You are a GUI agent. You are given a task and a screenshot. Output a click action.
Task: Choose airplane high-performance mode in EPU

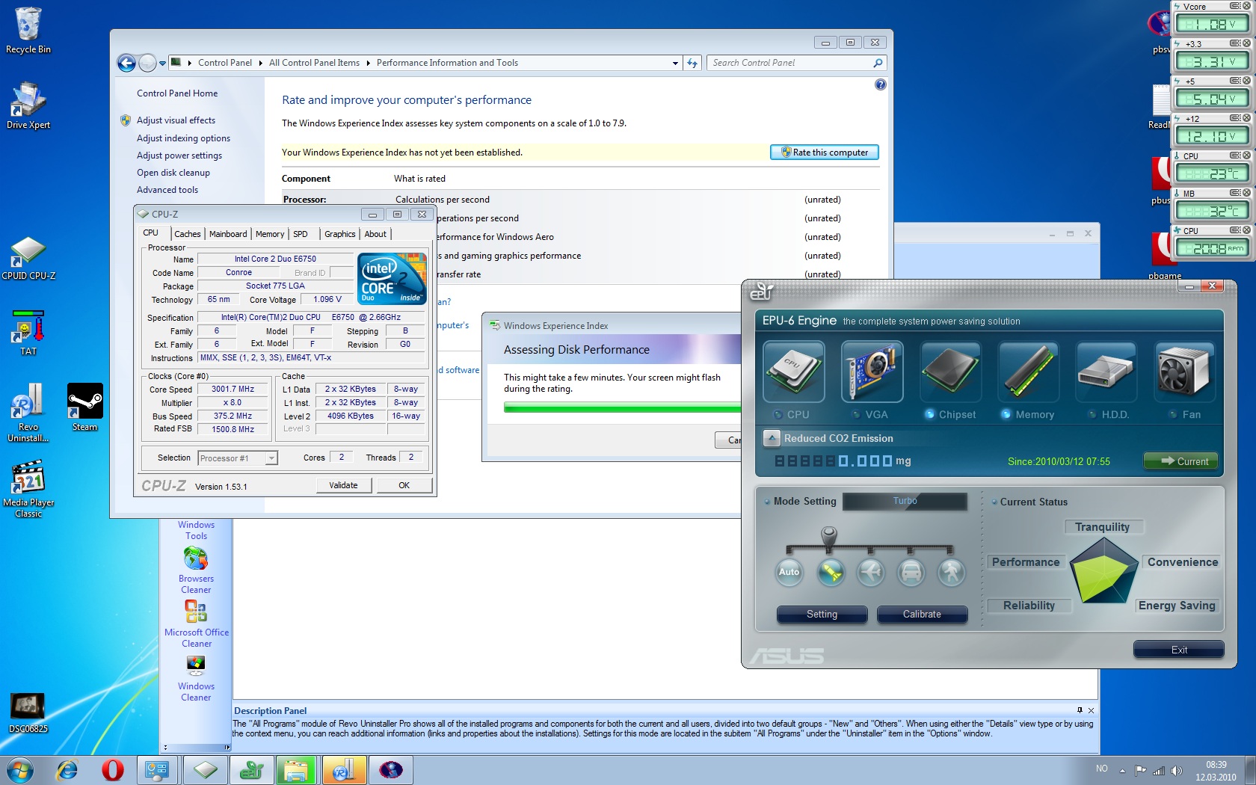click(x=871, y=572)
